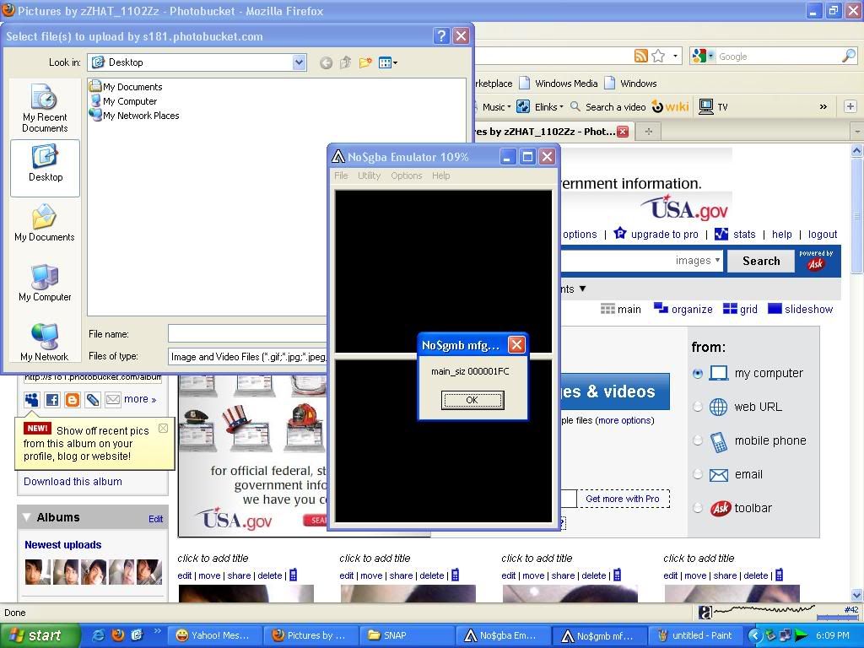This screenshot has width=864, height=648.
Task: Click the RSS feed icon in Firefox
Action: coord(641,56)
